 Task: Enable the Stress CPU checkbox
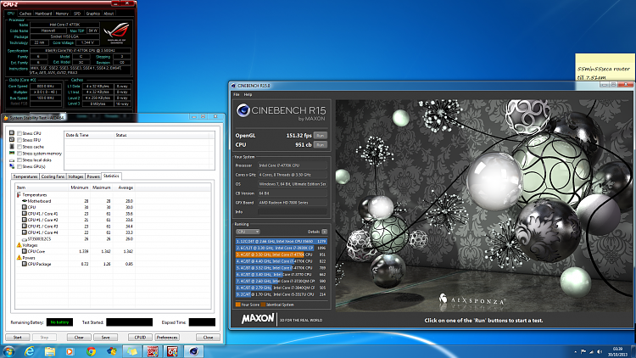(20, 133)
